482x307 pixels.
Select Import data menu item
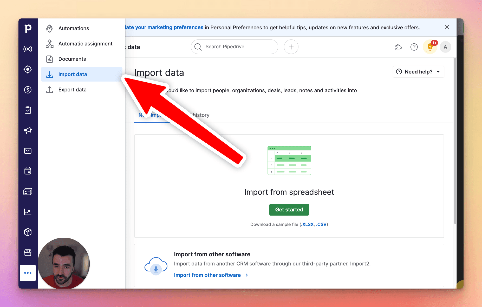tap(82, 74)
